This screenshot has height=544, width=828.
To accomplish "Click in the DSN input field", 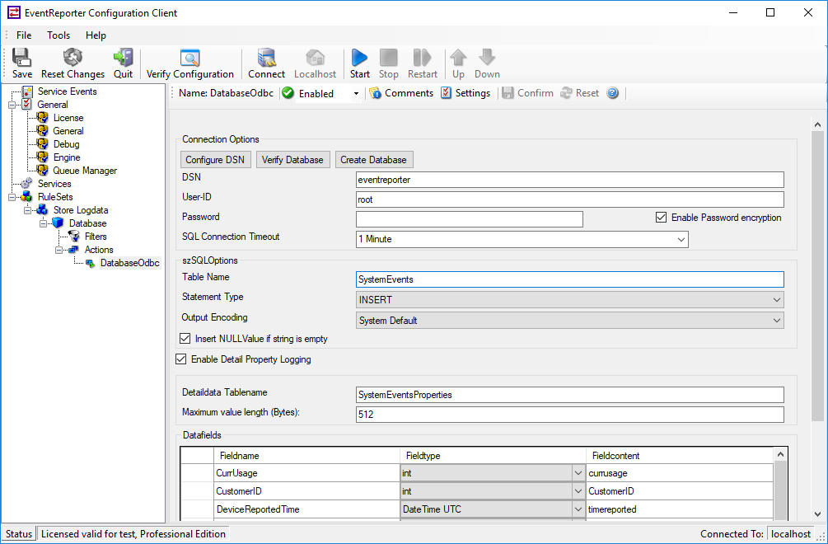I will [x=570, y=180].
